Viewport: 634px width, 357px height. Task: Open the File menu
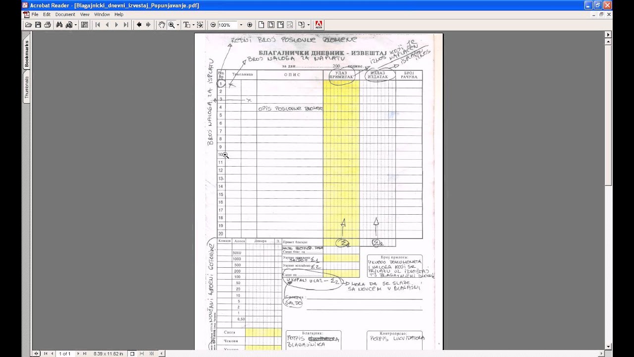pyautogui.click(x=35, y=14)
